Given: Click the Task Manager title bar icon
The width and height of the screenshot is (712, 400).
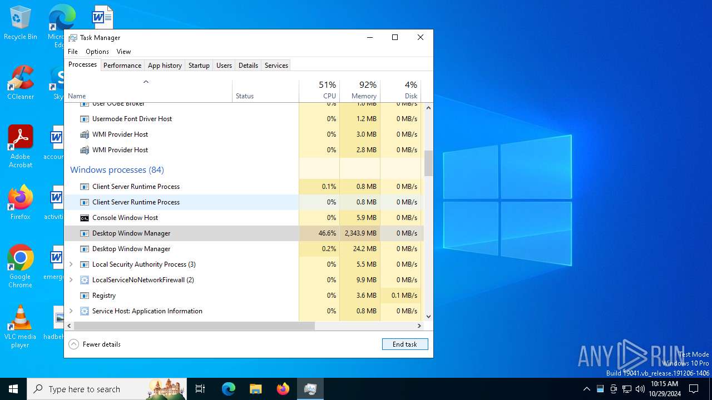Looking at the screenshot, I should pos(73,38).
